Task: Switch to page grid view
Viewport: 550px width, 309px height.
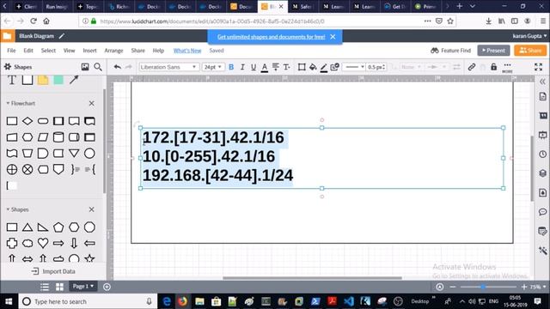Action: [59, 287]
